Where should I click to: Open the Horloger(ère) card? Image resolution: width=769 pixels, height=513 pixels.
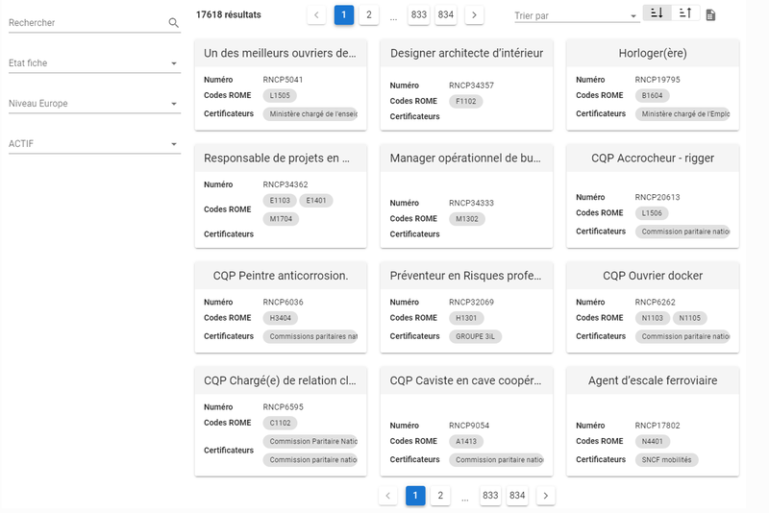point(653,53)
